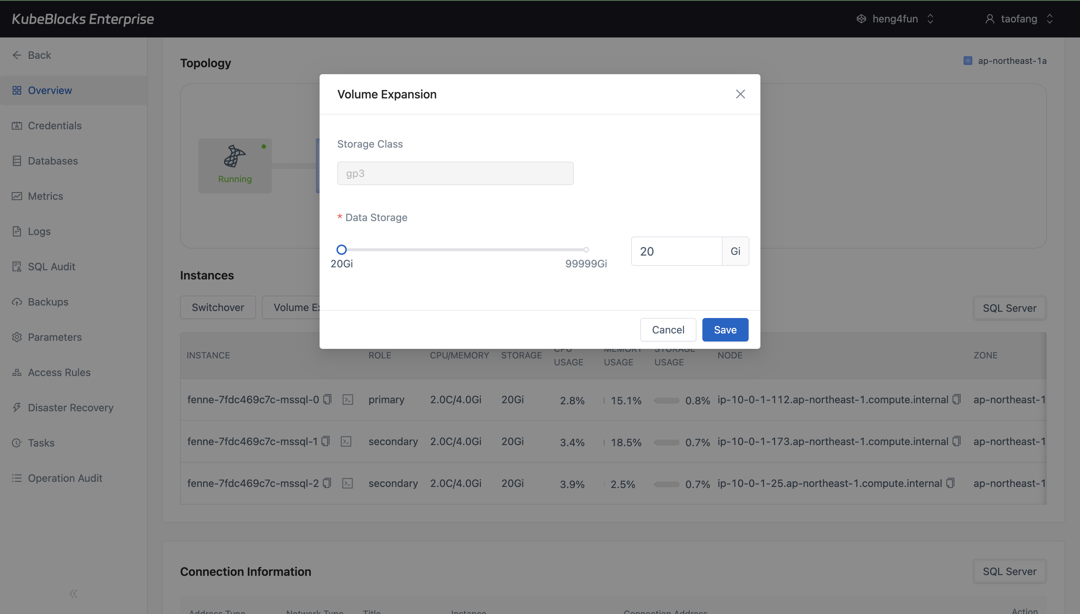Viewport: 1080px width, 614px height.
Task: Click the Back arrow in sidebar
Action: [17, 55]
